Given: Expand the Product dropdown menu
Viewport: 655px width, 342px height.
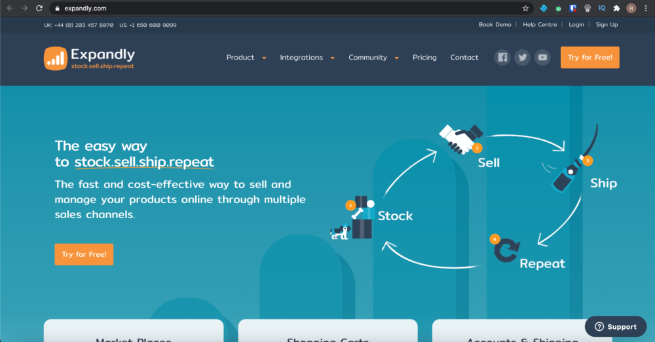Looking at the screenshot, I should coord(246,57).
